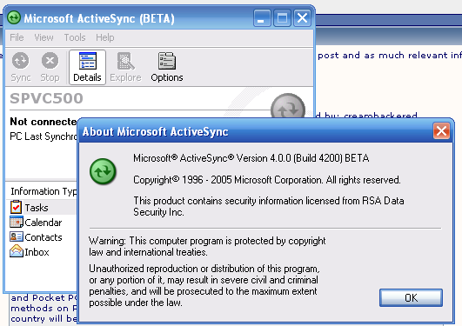
Task: Click the Not connected status text
Action: (x=44, y=122)
